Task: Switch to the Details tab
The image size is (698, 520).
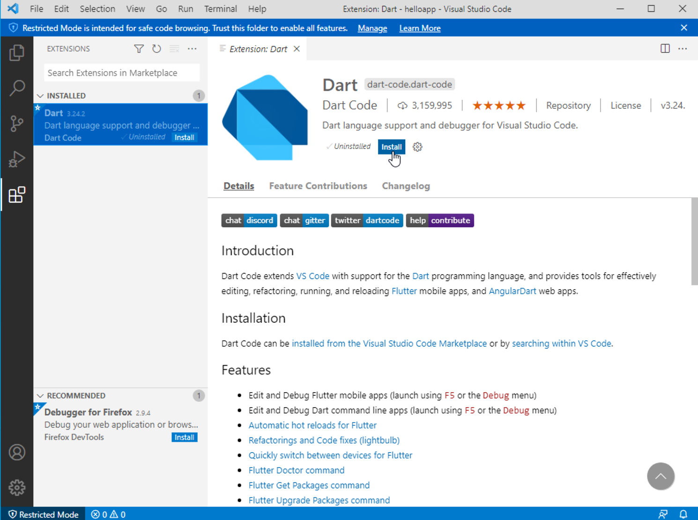Action: click(238, 186)
